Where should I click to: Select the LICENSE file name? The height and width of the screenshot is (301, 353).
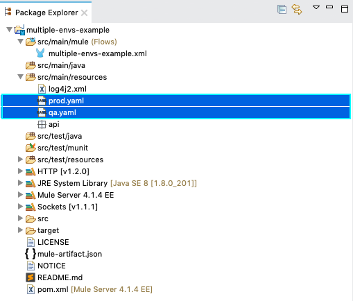pyautogui.click(x=53, y=242)
